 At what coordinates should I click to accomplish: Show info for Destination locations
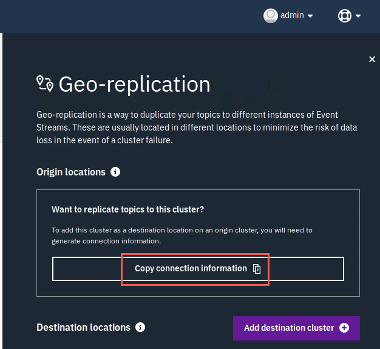[140, 327]
